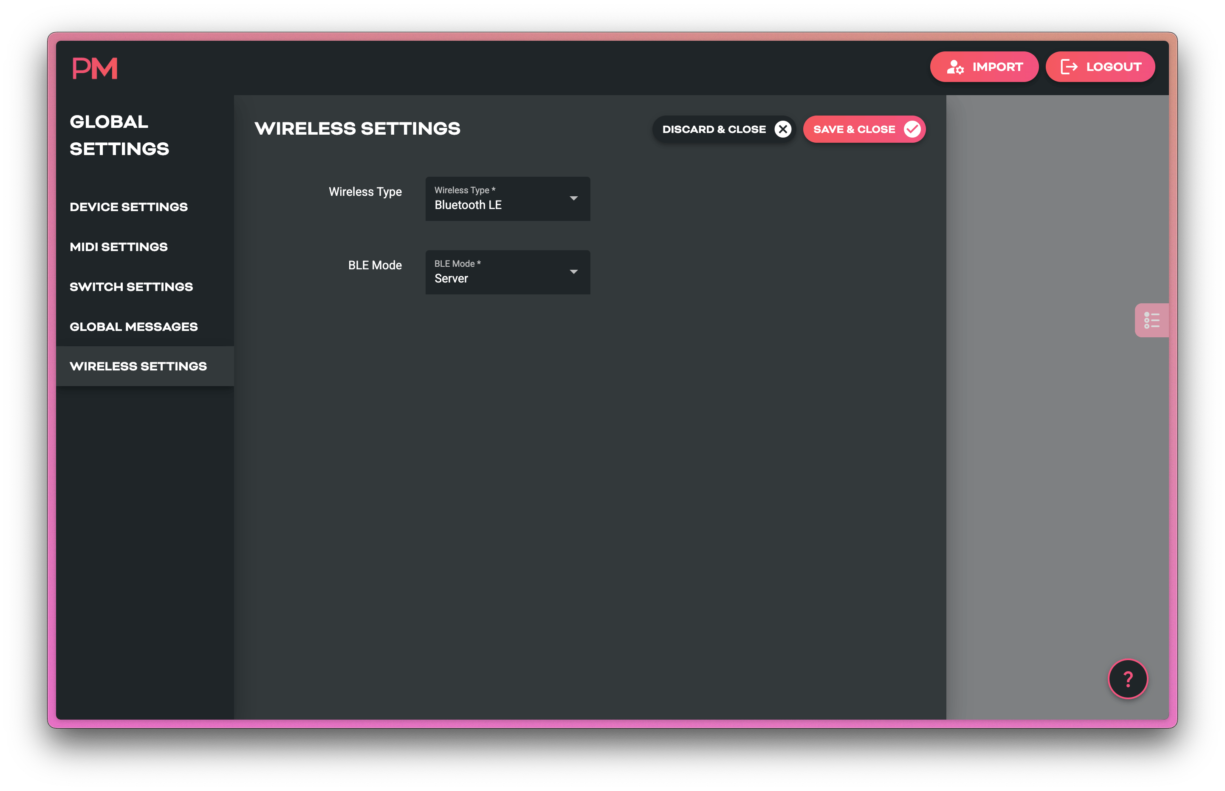Image resolution: width=1225 pixels, height=791 pixels.
Task: Click the Logout button
Action: [1100, 66]
